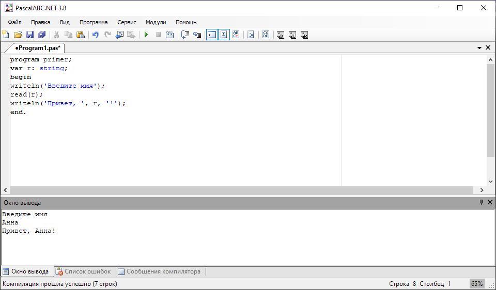
Task: Click the horizontal scrollbar thumb
Action: [x=242, y=190]
